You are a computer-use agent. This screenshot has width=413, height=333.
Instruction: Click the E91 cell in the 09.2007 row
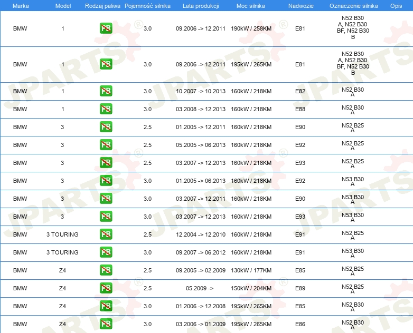point(300,252)
